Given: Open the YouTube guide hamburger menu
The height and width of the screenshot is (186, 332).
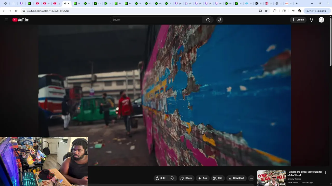Looking at the screenshot, I should tap(6, 20).
